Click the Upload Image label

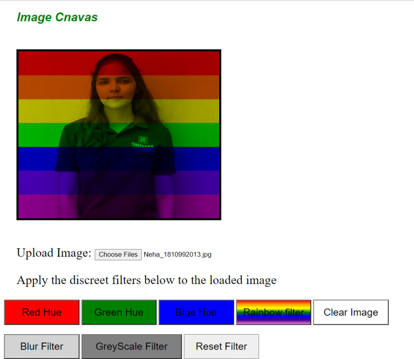[x=54, y=253]
